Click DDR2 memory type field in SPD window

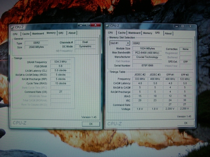pos(162,43)
